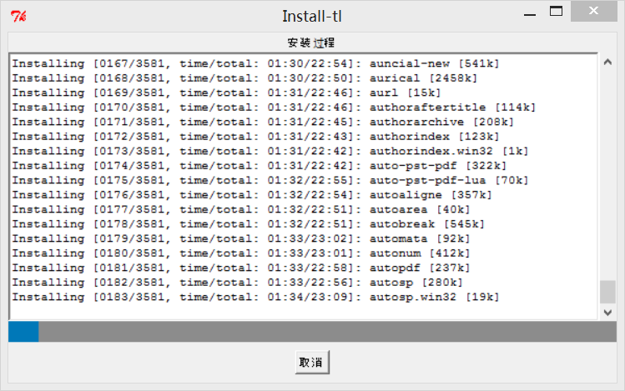Screen dimensions: 625x391
Task: Click the Tk feather icon in title bar
Action: (x=18, y=17)
